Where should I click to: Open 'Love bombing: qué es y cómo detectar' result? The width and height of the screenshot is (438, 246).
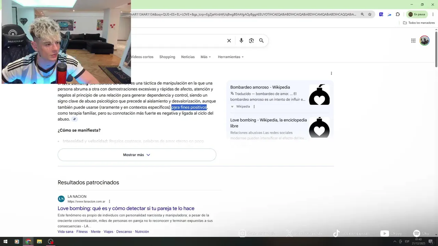pos(126,208)
